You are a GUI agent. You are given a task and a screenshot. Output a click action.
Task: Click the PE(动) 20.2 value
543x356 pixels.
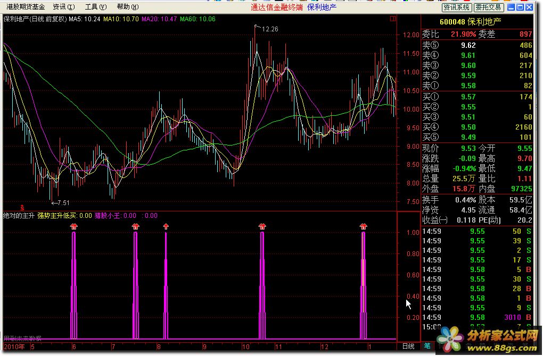[525, 220]
